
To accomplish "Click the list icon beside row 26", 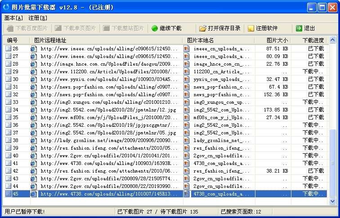I will [x=8, y=49].
